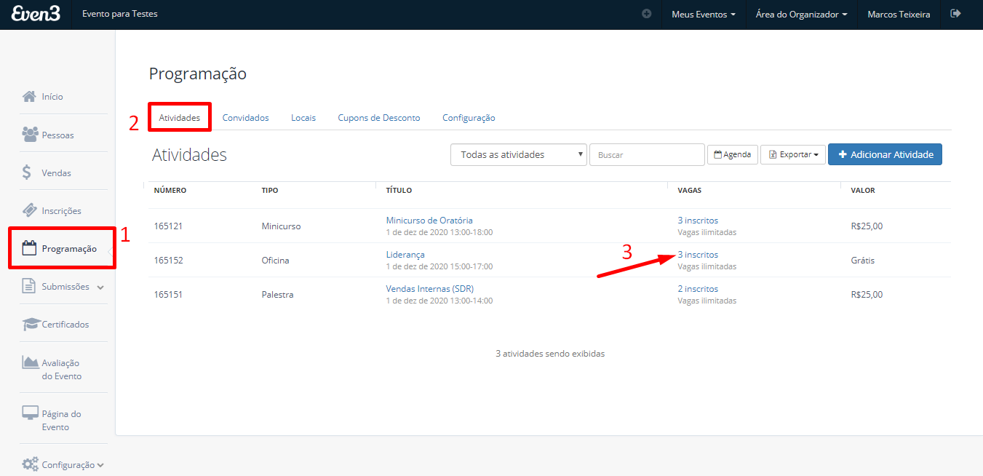Screen dimensions: 983x476
Task: Open the Início sidebar label
Action: pos(52,96)
